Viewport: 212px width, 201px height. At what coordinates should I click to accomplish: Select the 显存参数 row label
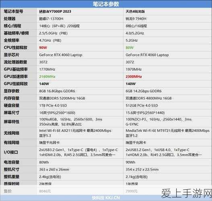[12, 91]
